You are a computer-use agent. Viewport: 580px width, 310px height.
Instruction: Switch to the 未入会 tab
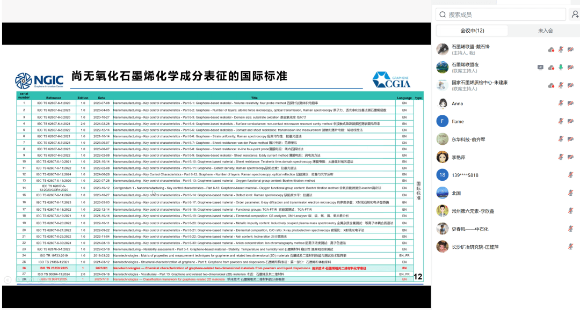[545, 31]
